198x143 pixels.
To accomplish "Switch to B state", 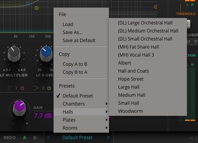I will tap(35, 138).
